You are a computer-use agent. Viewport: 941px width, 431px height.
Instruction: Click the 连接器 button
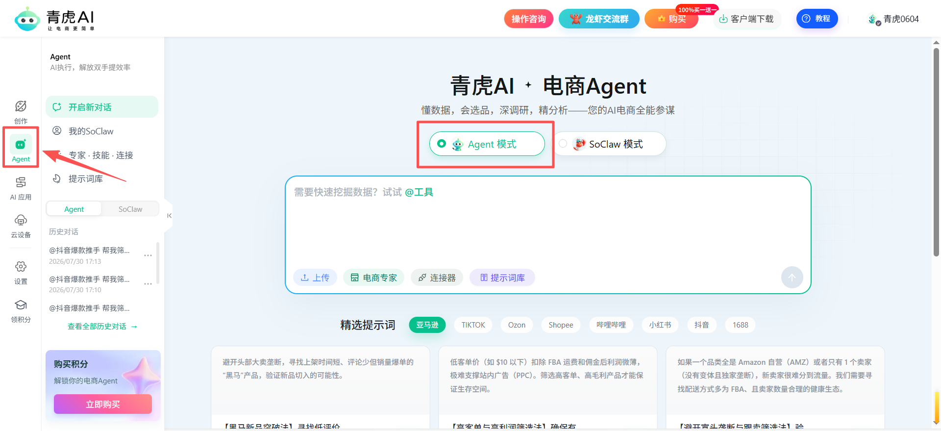point(437,278)
